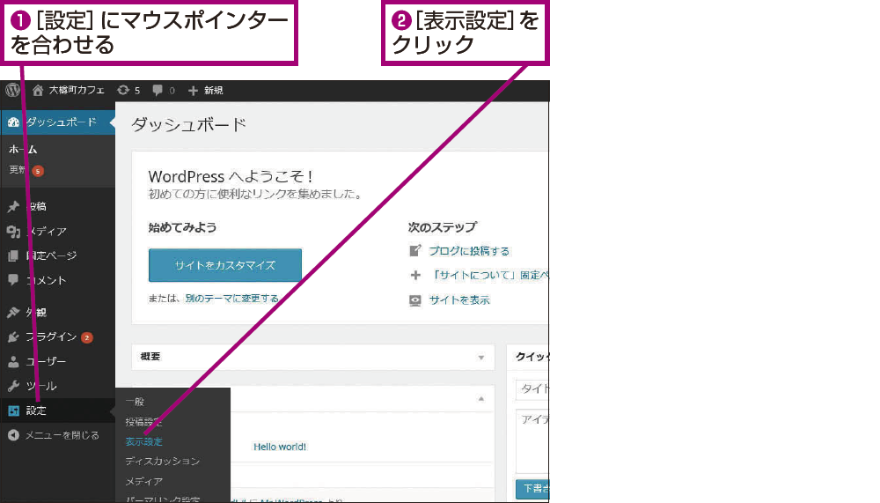
Task: Click the plugin count badge 2
Action: tap(86, 337)
